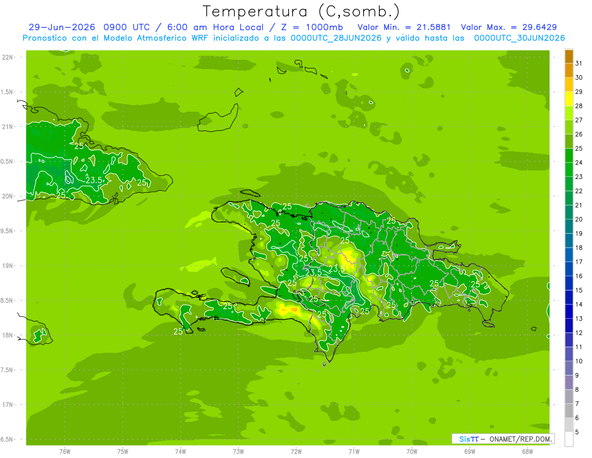Click the "19N" latitude label

coord(8,266)
